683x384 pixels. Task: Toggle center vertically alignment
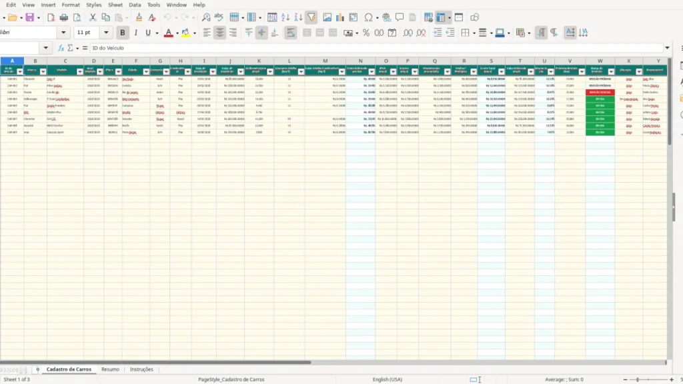click(x=261, y=33)
